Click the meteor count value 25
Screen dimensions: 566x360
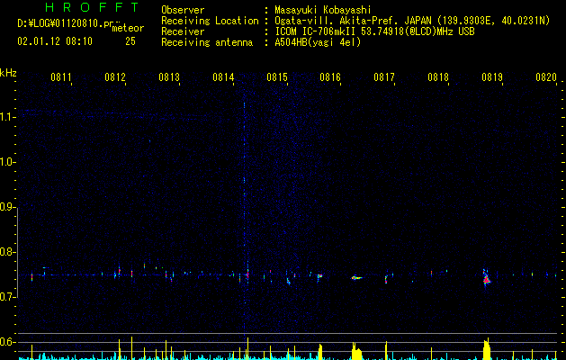[x=130, y=41]
